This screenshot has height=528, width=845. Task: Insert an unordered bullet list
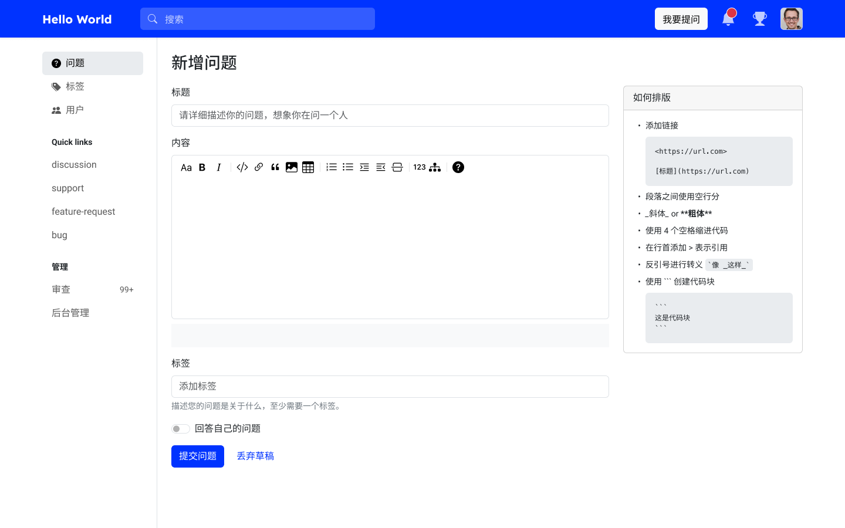[348, 167]
